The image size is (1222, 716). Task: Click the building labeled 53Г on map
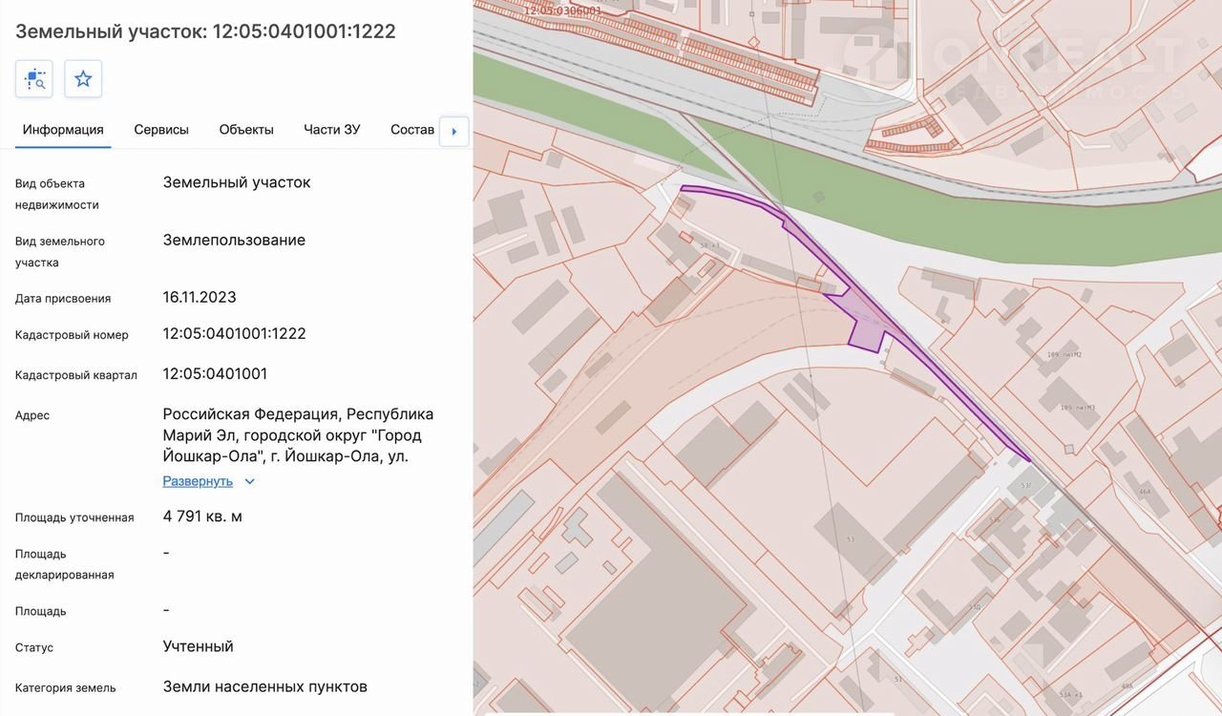pyautogui.click(x=1027, y=486)
